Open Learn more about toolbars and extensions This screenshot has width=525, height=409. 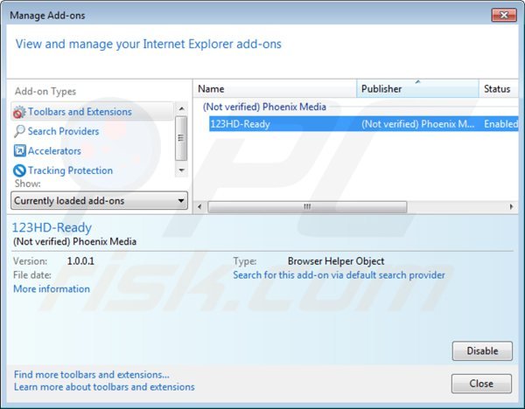(x=104, y=387)
